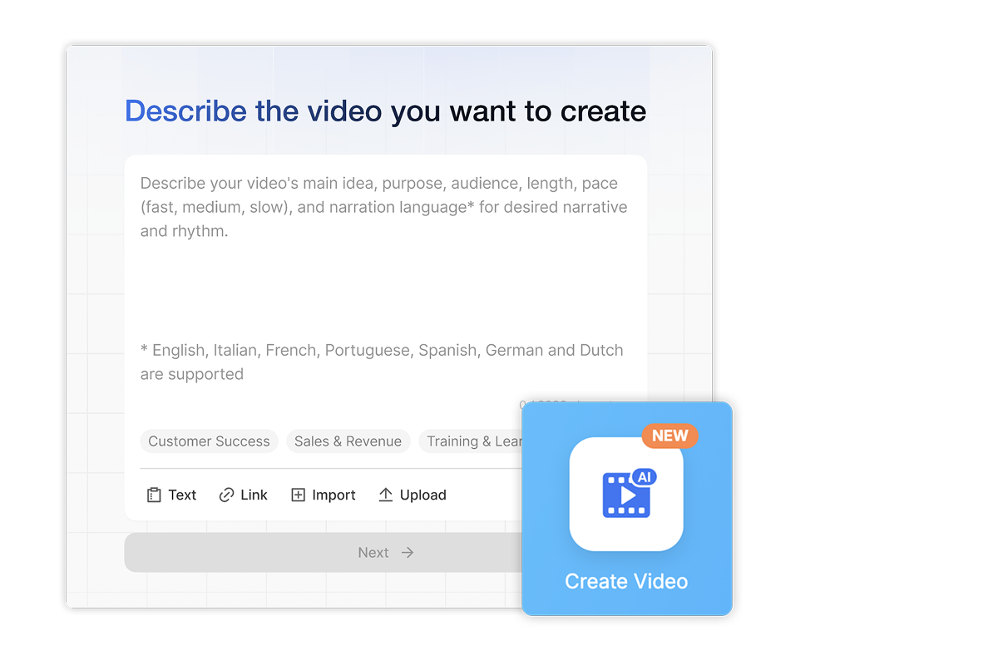Select the Text clipboard icon
The height and width of the screenshot is (665, 998).
[x=152, y=495]
